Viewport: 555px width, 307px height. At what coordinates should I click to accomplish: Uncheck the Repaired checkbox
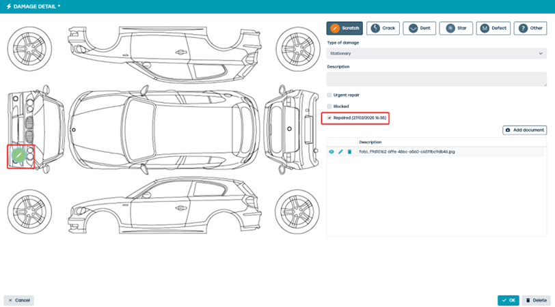point(329,118)
